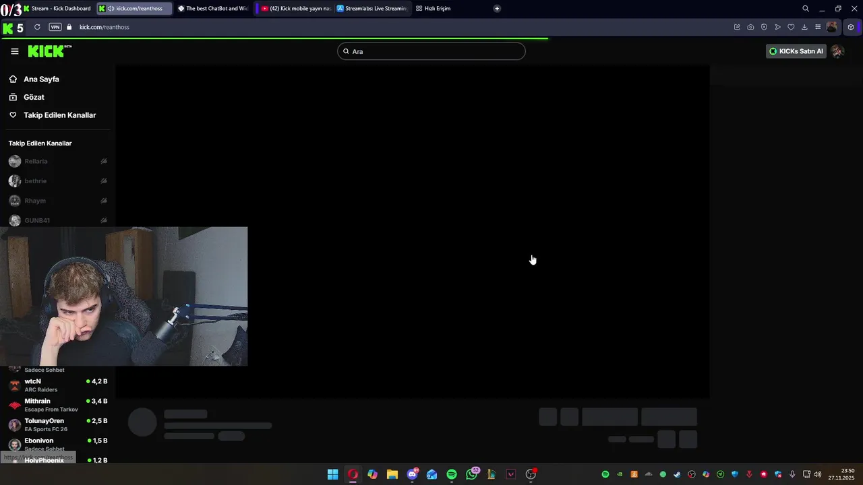
Task: Add page to bookmarks heart
Action: tap(791, 27)
